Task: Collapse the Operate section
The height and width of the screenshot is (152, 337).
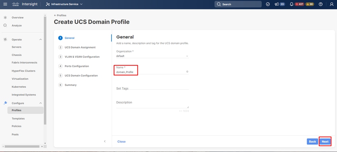Action: coord(41,40)
